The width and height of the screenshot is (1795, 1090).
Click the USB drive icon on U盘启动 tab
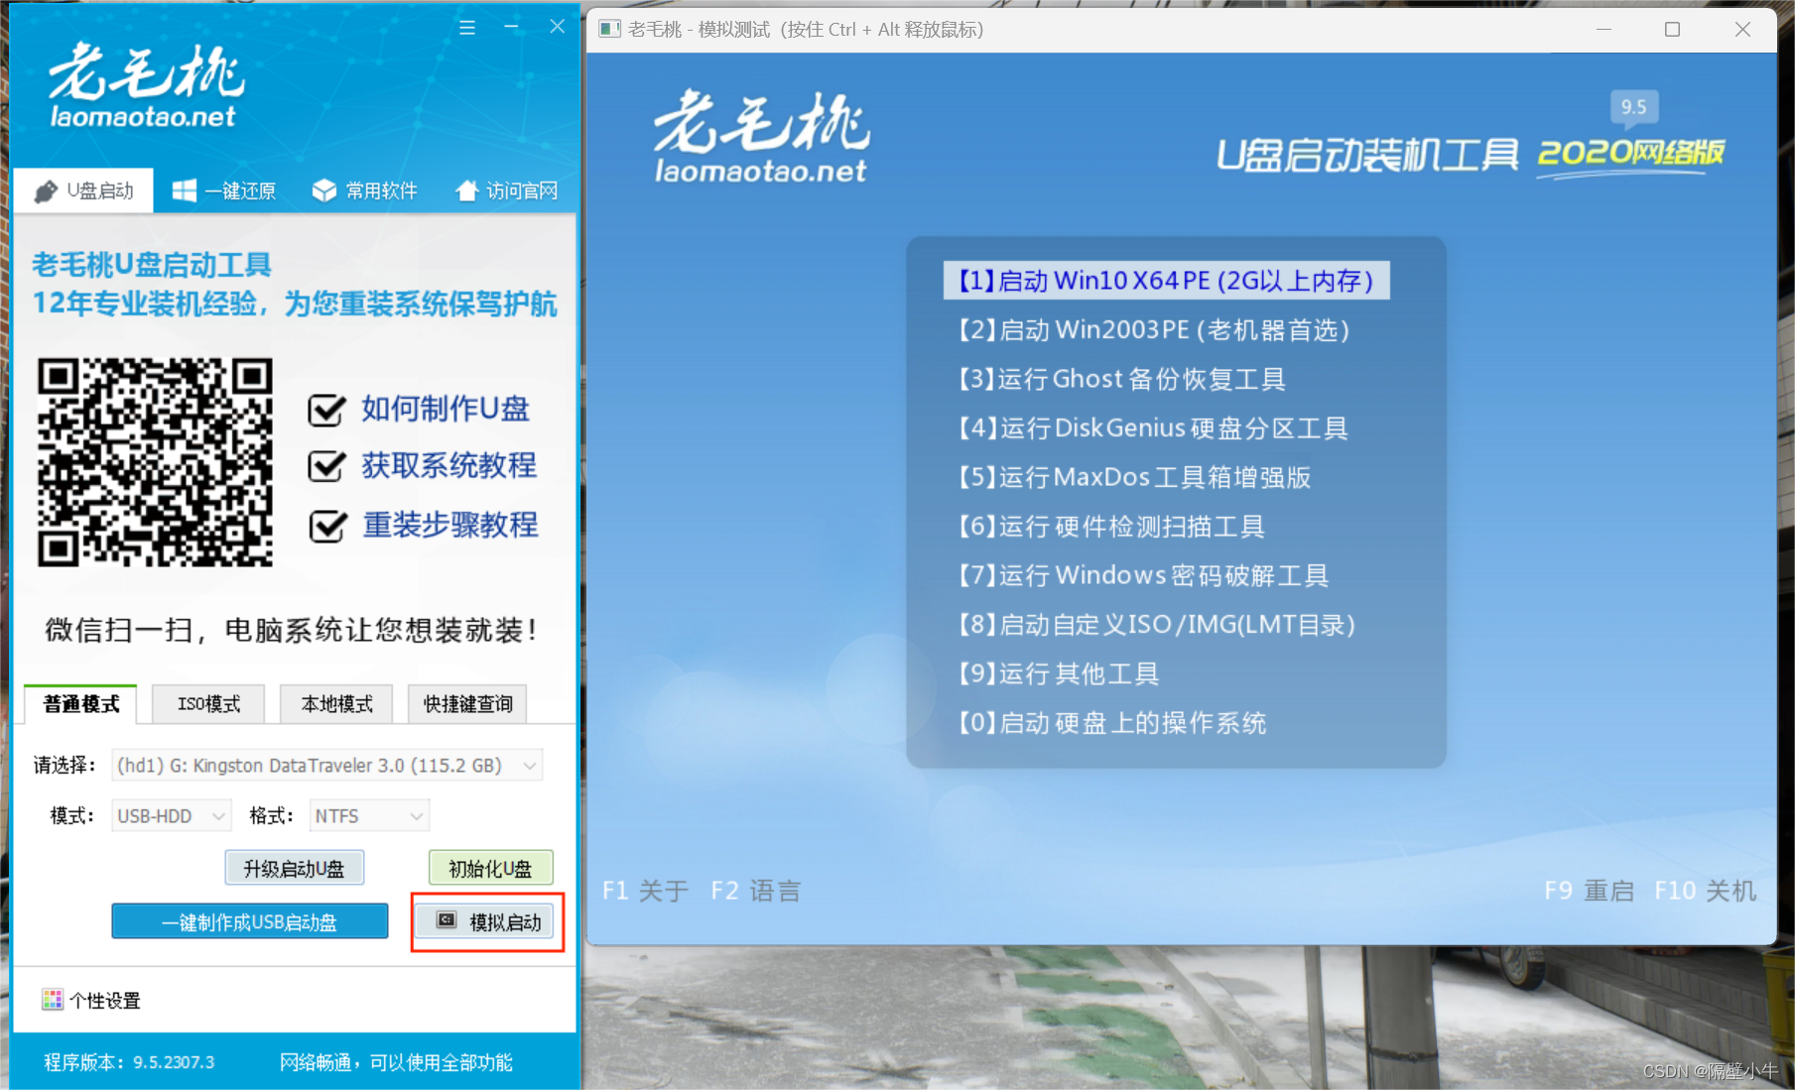[x=46, y=191]
